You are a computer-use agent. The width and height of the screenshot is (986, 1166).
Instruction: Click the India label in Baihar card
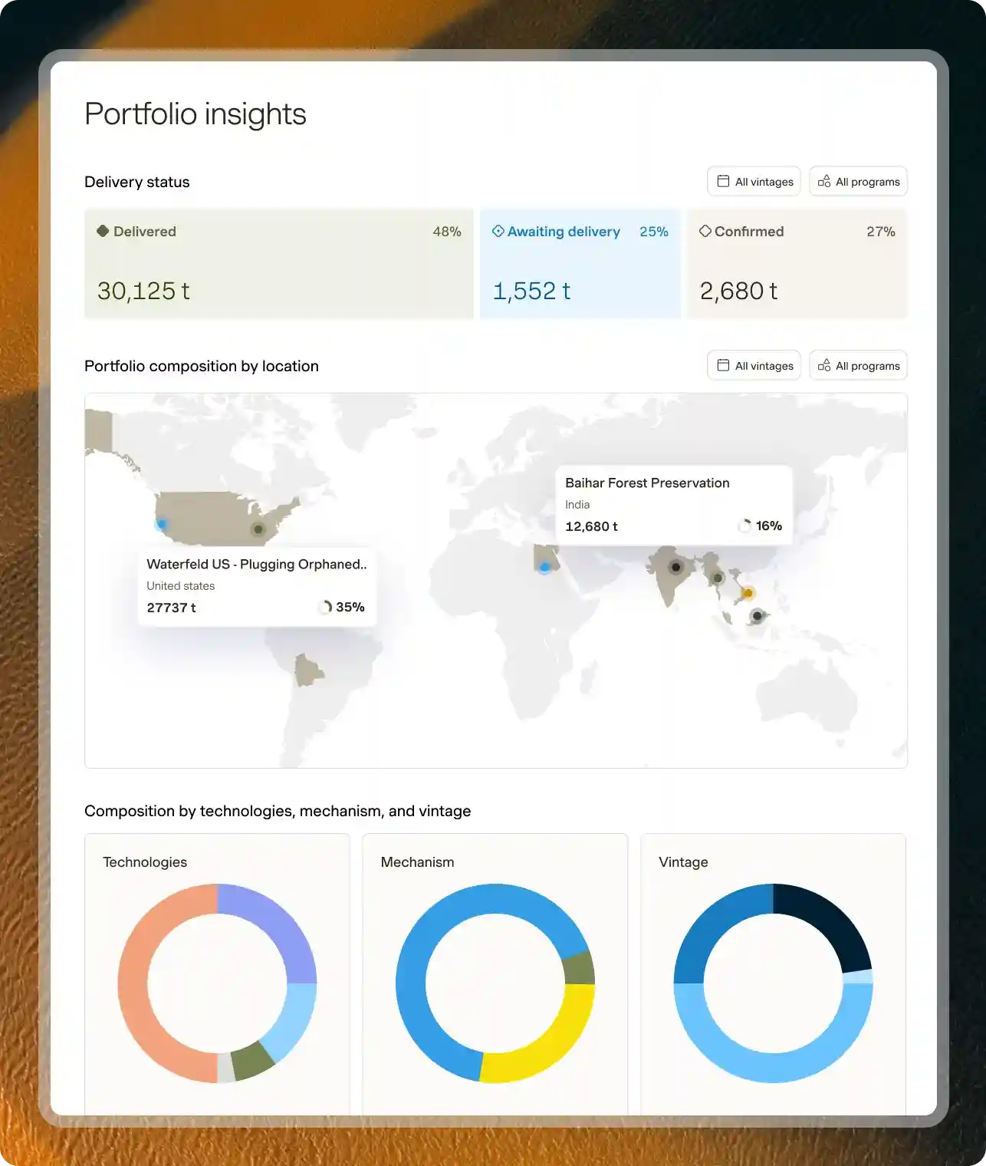pos(577,505)
